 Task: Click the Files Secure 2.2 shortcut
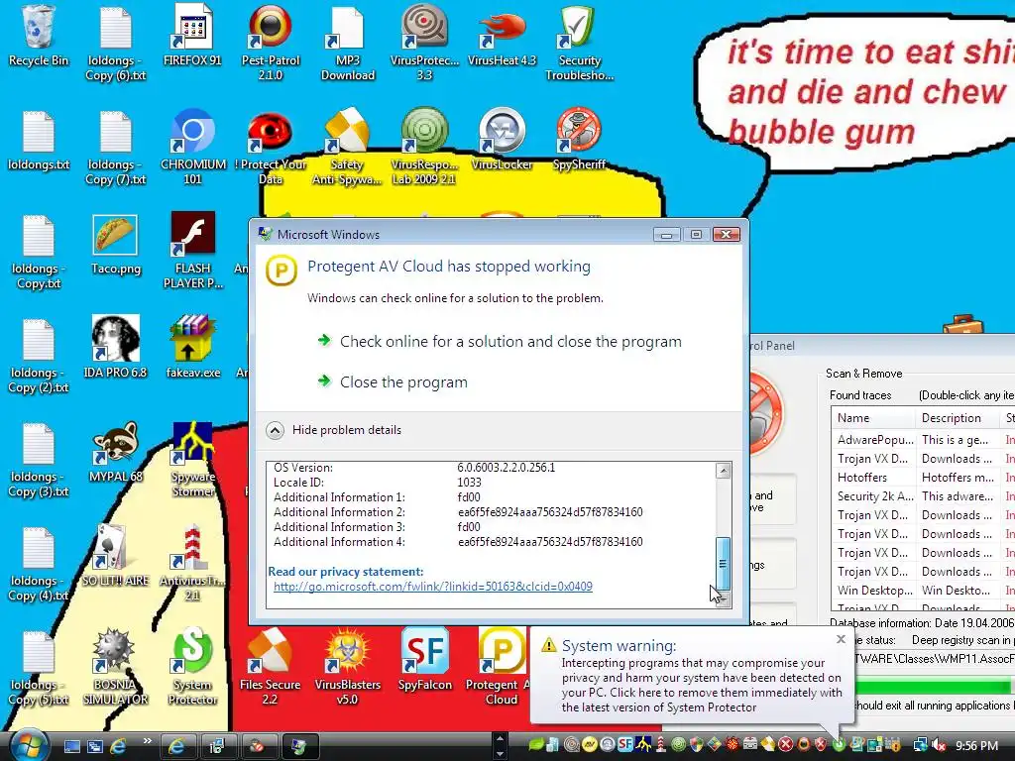pos(271,667)
